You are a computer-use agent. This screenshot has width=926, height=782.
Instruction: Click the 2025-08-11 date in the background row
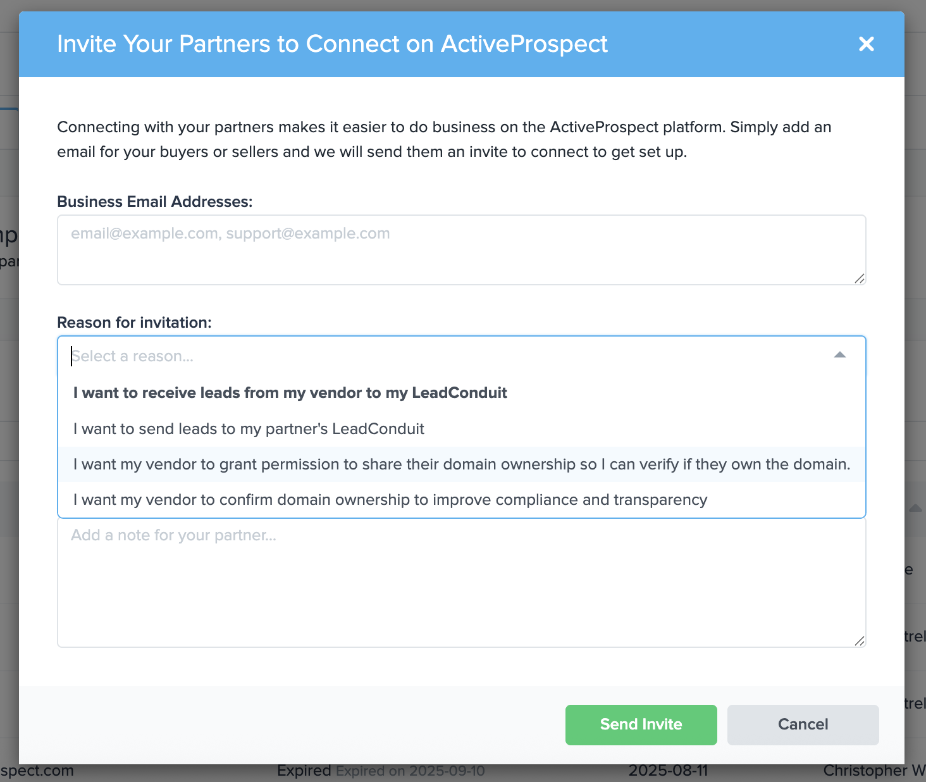pyautogui.click(x=668, y=771)
